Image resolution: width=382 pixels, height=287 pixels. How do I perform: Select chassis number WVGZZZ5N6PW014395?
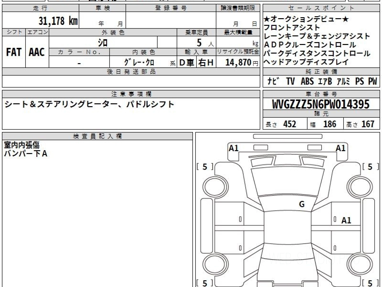click(x=321, y=104)
